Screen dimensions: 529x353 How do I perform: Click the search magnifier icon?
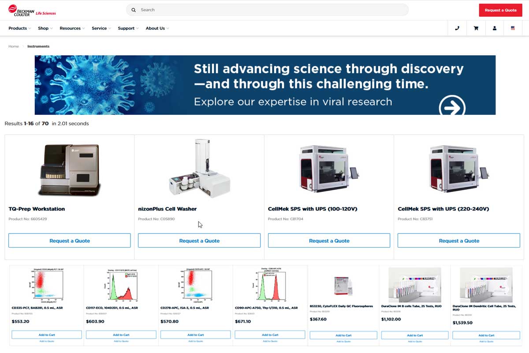tap(134, 10)
